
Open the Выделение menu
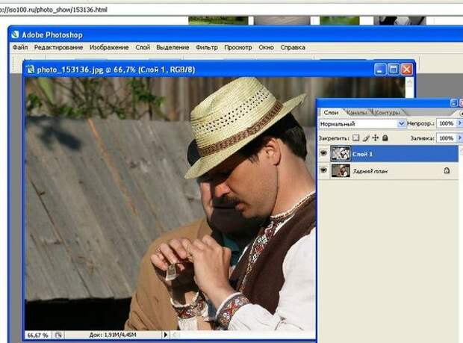pyautogui.click(x=173, y=47)
